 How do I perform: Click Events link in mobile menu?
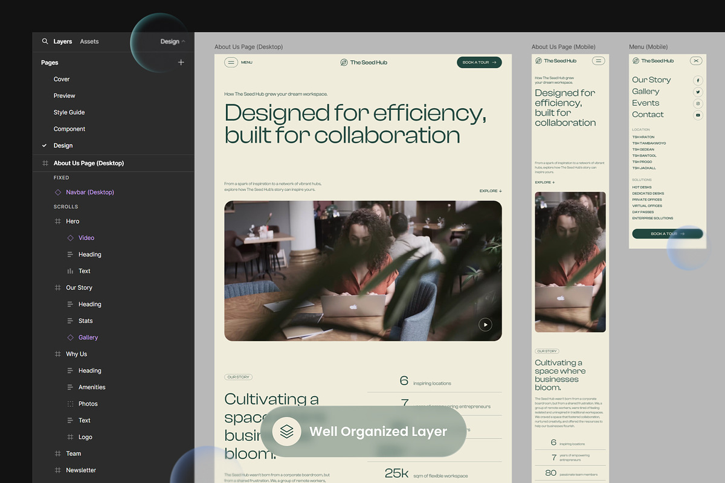pos(645,103)
